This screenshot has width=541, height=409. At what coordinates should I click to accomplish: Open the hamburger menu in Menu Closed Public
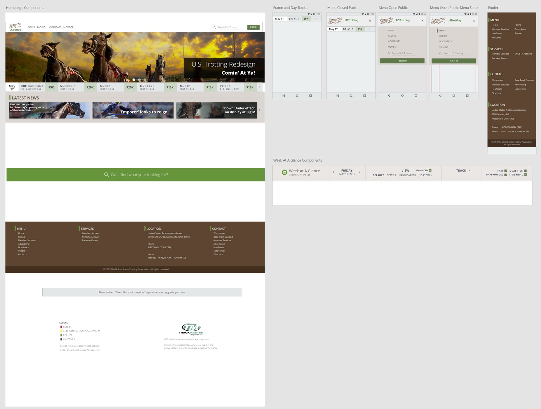(x=370, y=21)
